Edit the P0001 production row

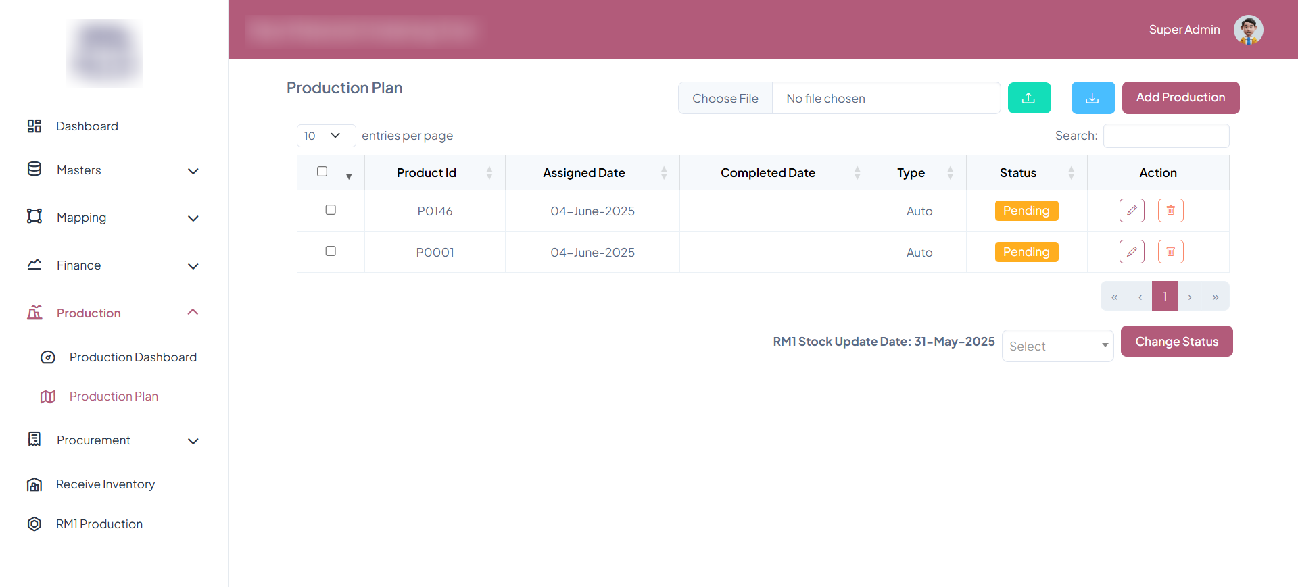pos(1132,252)
